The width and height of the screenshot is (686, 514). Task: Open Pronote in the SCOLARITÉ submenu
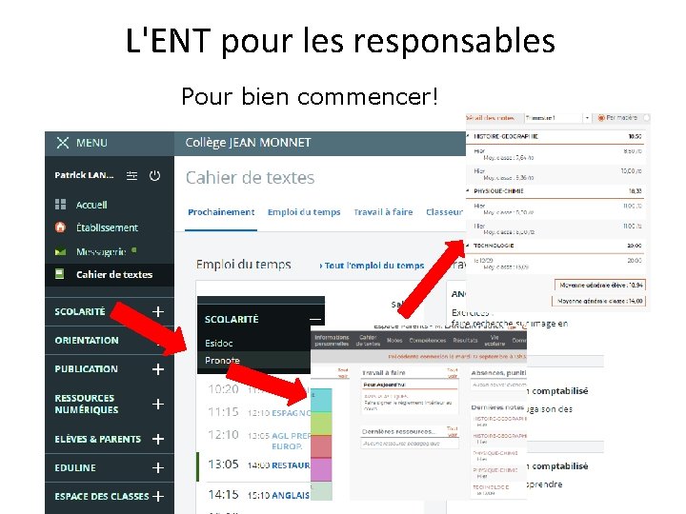[222, 361]
